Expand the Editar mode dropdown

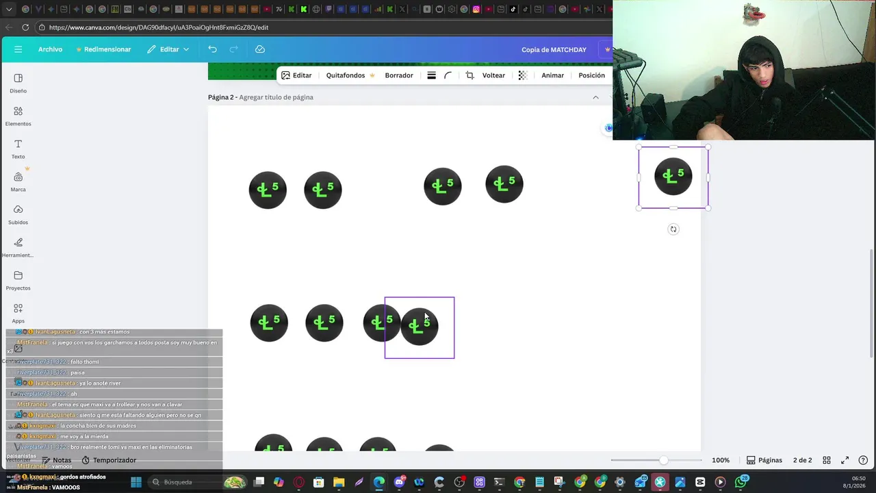[x=168, y=49]
